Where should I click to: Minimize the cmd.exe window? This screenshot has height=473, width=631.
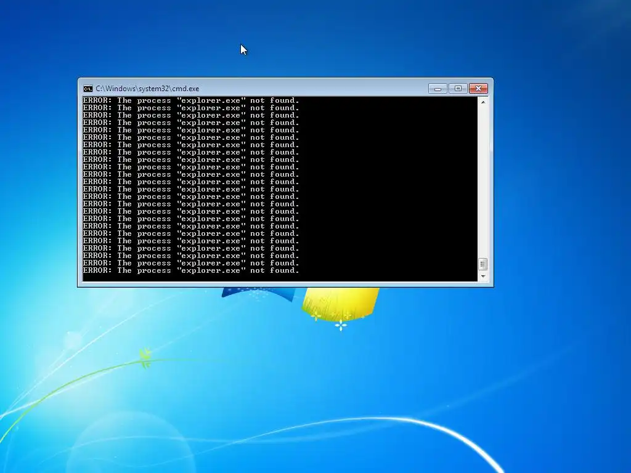point(438,89)
